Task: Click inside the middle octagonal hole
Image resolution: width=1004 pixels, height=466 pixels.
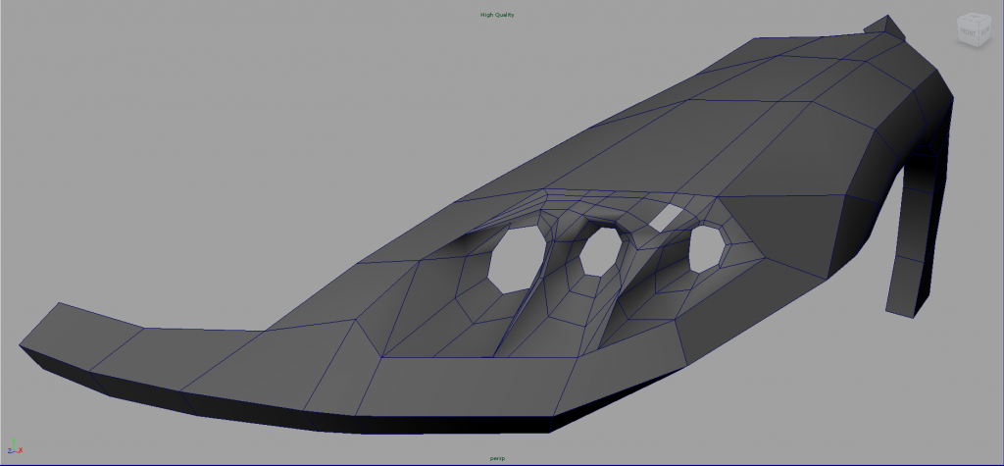Action: (x=599, y=253)
